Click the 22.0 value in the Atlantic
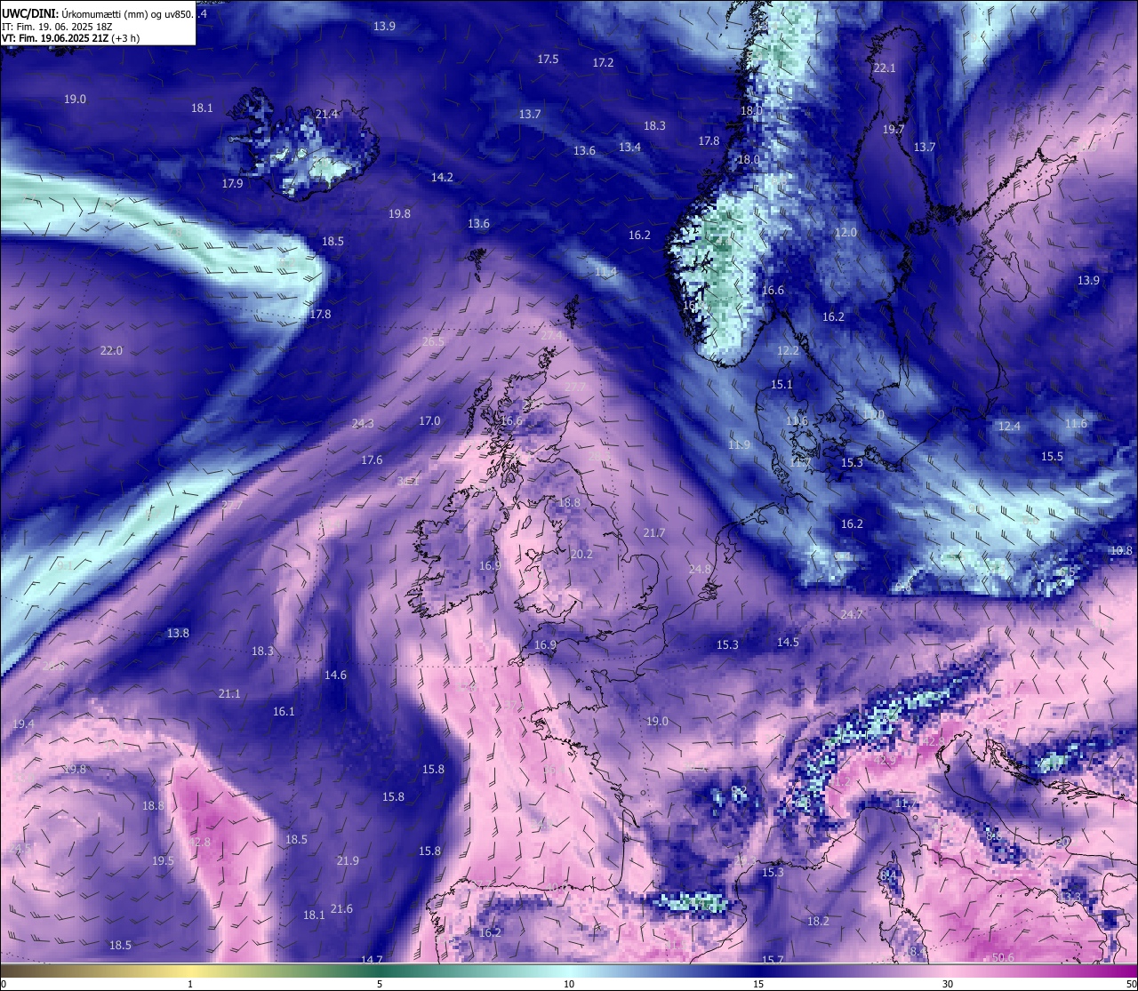The width and height of the screenshot is (1138, 991). point(111,350)
